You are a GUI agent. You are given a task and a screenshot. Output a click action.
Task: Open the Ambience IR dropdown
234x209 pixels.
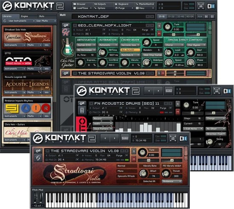tap(172, 181)
